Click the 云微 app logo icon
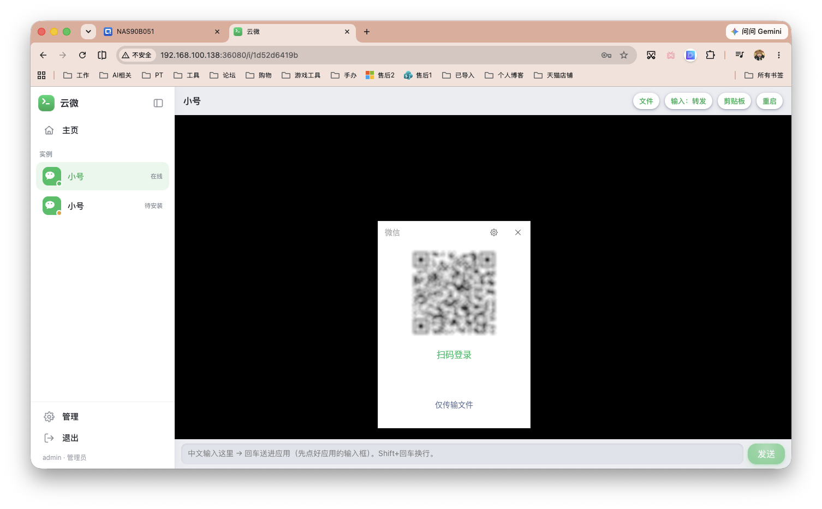Viewport: 822px width, 509px height. 46,103
